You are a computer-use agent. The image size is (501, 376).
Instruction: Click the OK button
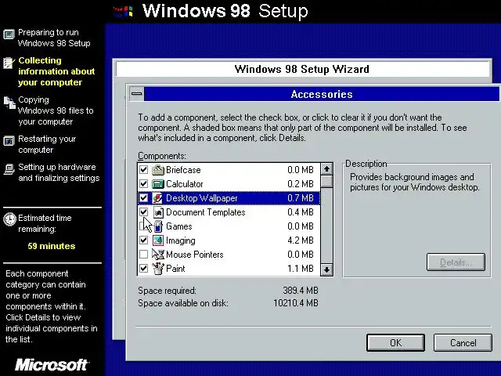pyautogui.click(x=395, y=343)
